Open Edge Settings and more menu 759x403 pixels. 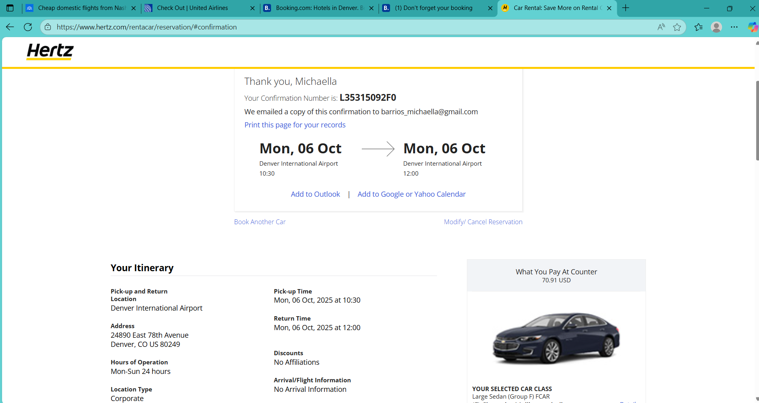pyautogui.click(x=734, y=27)
